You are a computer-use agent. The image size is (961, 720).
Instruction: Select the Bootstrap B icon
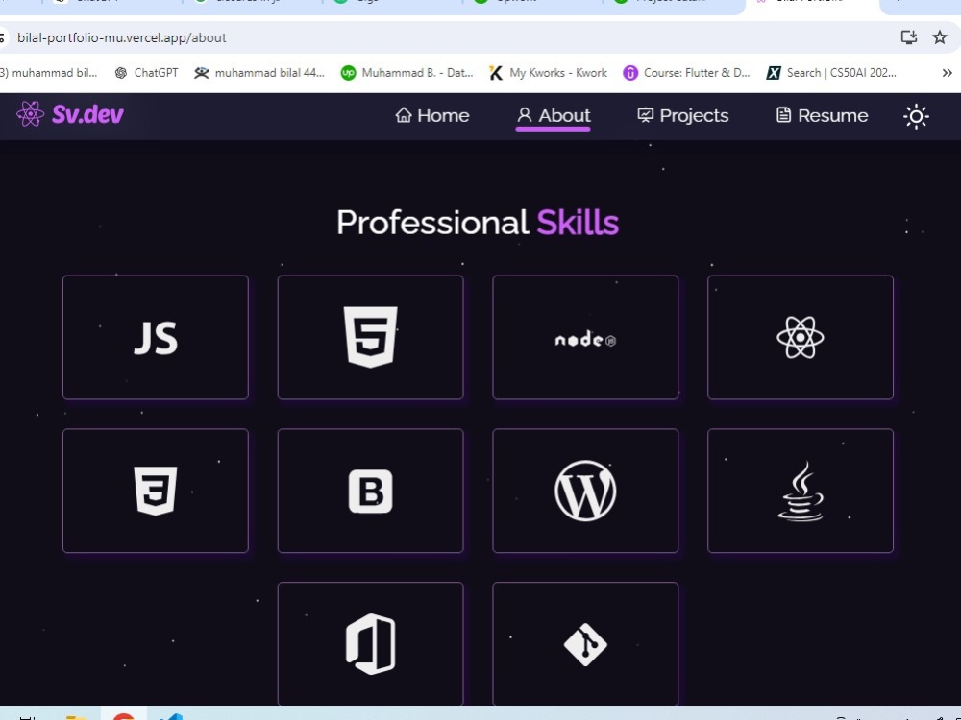pyautogui.click(x=370, y=491)
